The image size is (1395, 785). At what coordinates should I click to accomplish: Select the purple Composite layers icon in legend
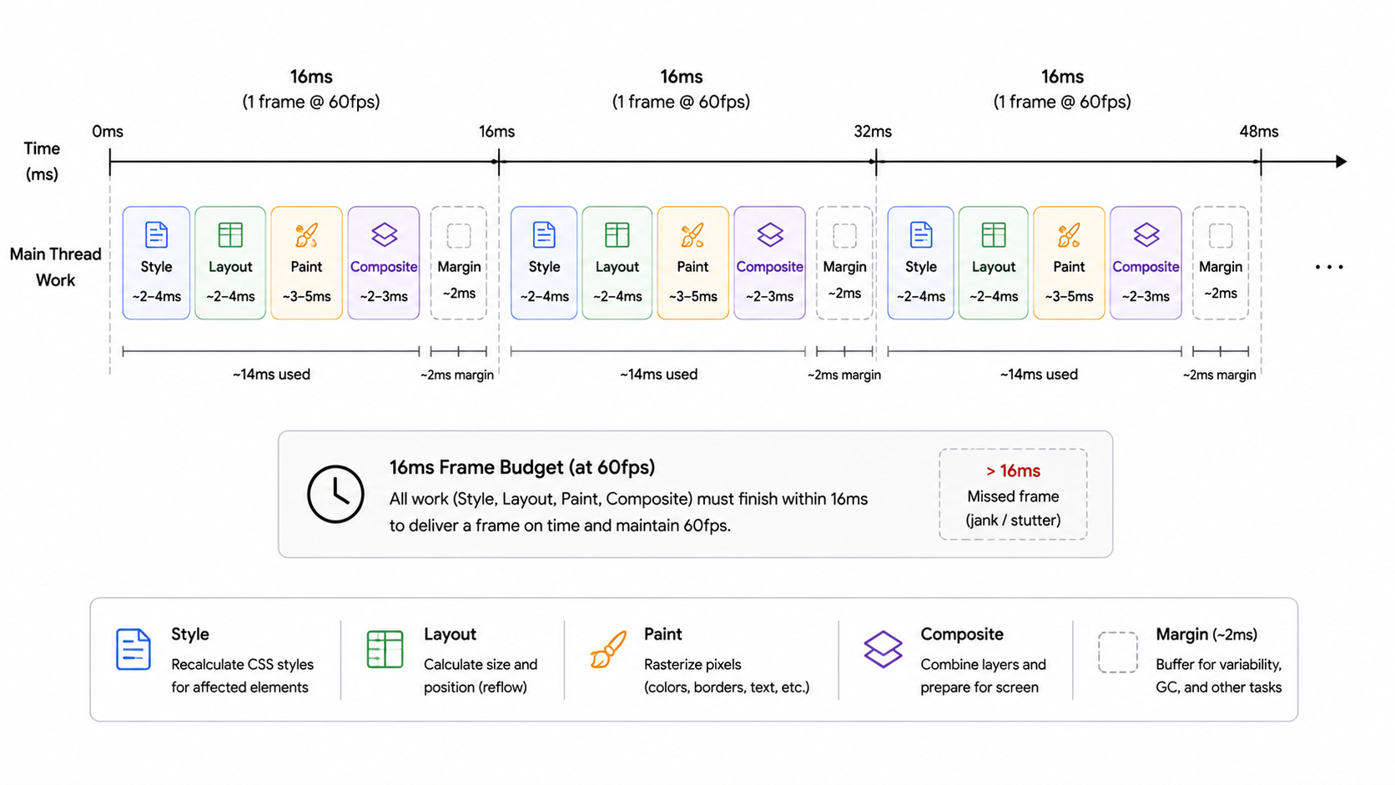883,649
